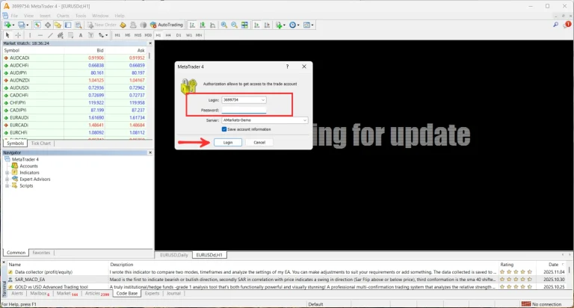Viewport: 574px width, 308px height.
Task: Select the Equidistant Channel tool
Action: pyautogui.click(x=61, y=35)
